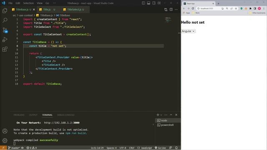
Task: Click the src breadcrumb segment
Action: click(14, 15)
